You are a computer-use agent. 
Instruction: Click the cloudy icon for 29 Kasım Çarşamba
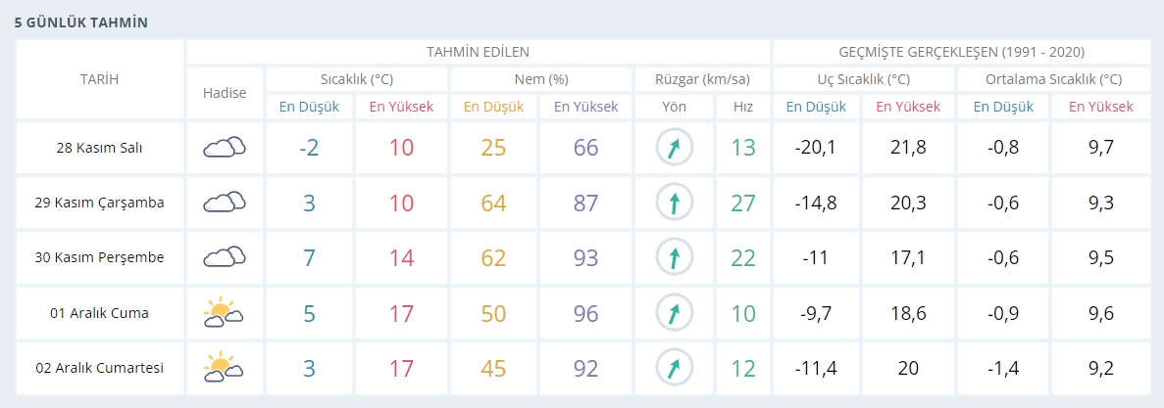pos(225,203)
